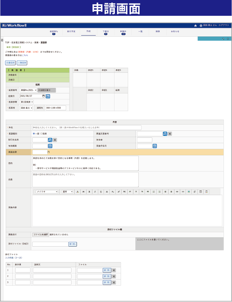Expand the 起案部署 dropdown
This screenshot has height=302, width=232.
[x=27, y=102]
